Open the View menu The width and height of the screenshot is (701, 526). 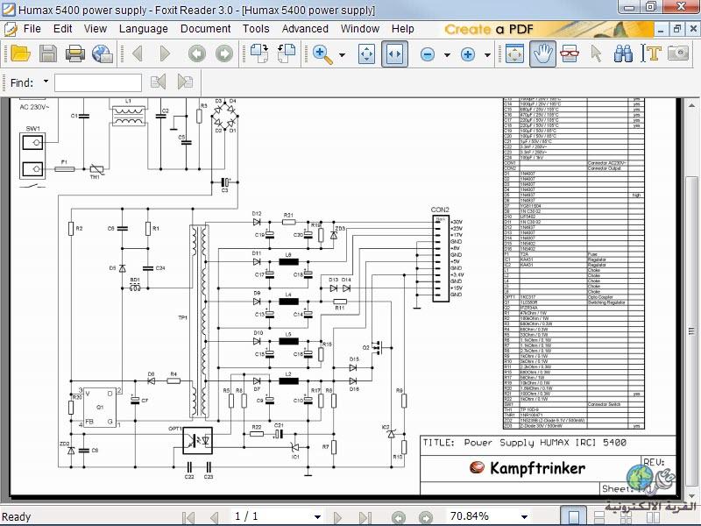(x=96, y=29)
